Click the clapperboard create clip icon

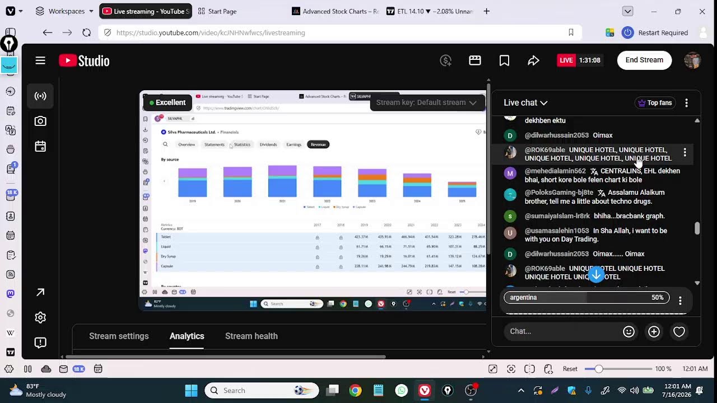[x=475, y=60]
